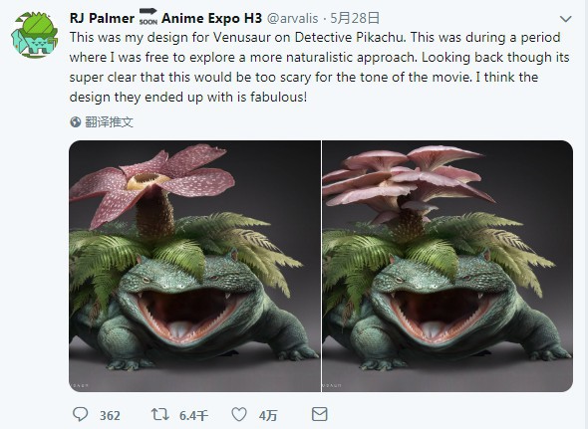Open the reply speech bubble icon
The image size is (588, 429).
coord(80,414)
